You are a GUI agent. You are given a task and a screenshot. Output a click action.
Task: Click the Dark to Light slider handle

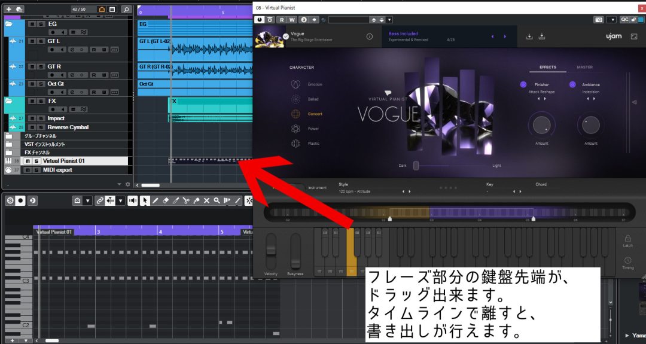click(x=416, y=166)
